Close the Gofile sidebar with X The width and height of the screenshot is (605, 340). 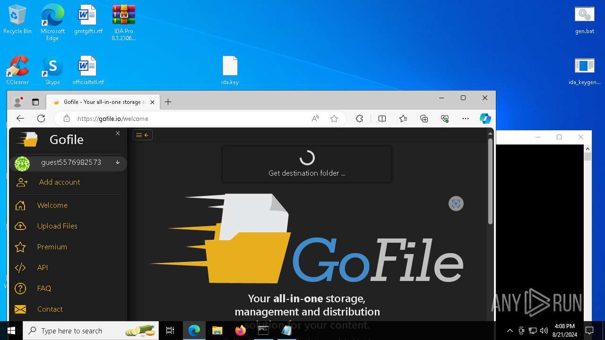pyautogui.click(x=118, y=134)
